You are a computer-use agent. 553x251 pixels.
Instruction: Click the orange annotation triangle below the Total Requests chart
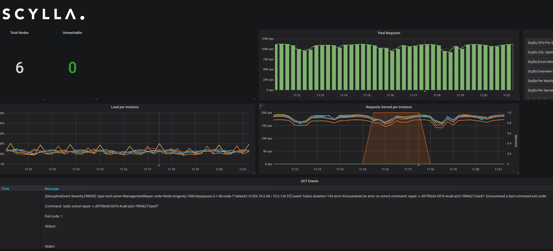(x=425, y=91)
